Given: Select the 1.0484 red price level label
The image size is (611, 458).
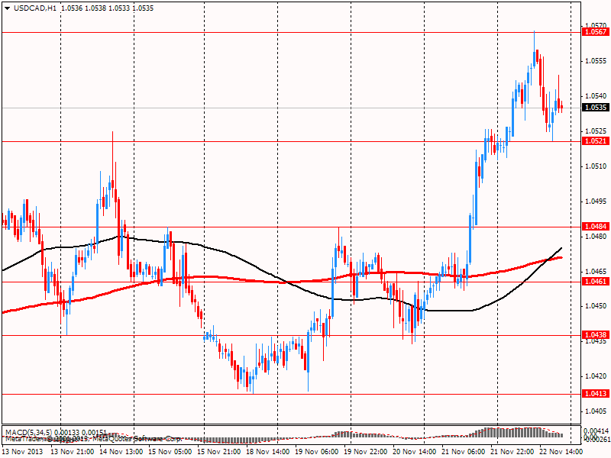Looking at the screenshot, I should pyautogui.click(x=596, y=226).
